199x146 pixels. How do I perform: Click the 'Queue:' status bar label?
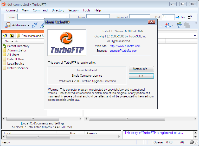tap(158, 142)
